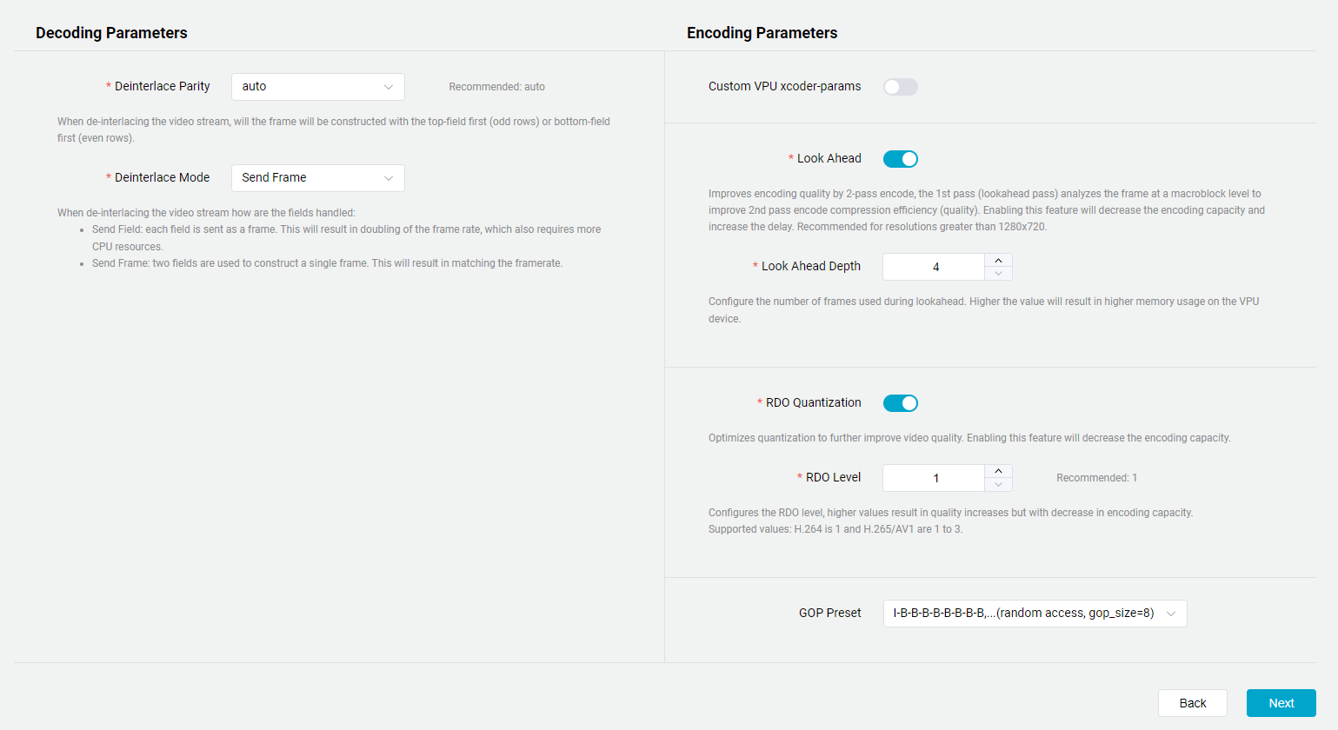Disable the Look Ahead switch
The width and height of the screenshot is (1338, 730).
900,158
